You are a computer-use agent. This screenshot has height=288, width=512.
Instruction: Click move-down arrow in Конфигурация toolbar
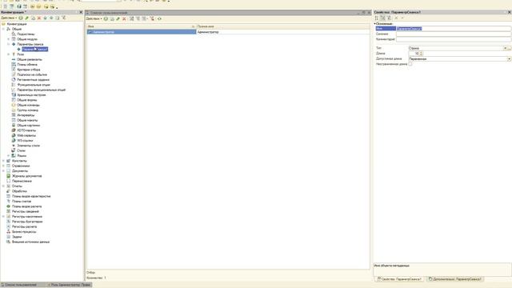pos(51,18)
